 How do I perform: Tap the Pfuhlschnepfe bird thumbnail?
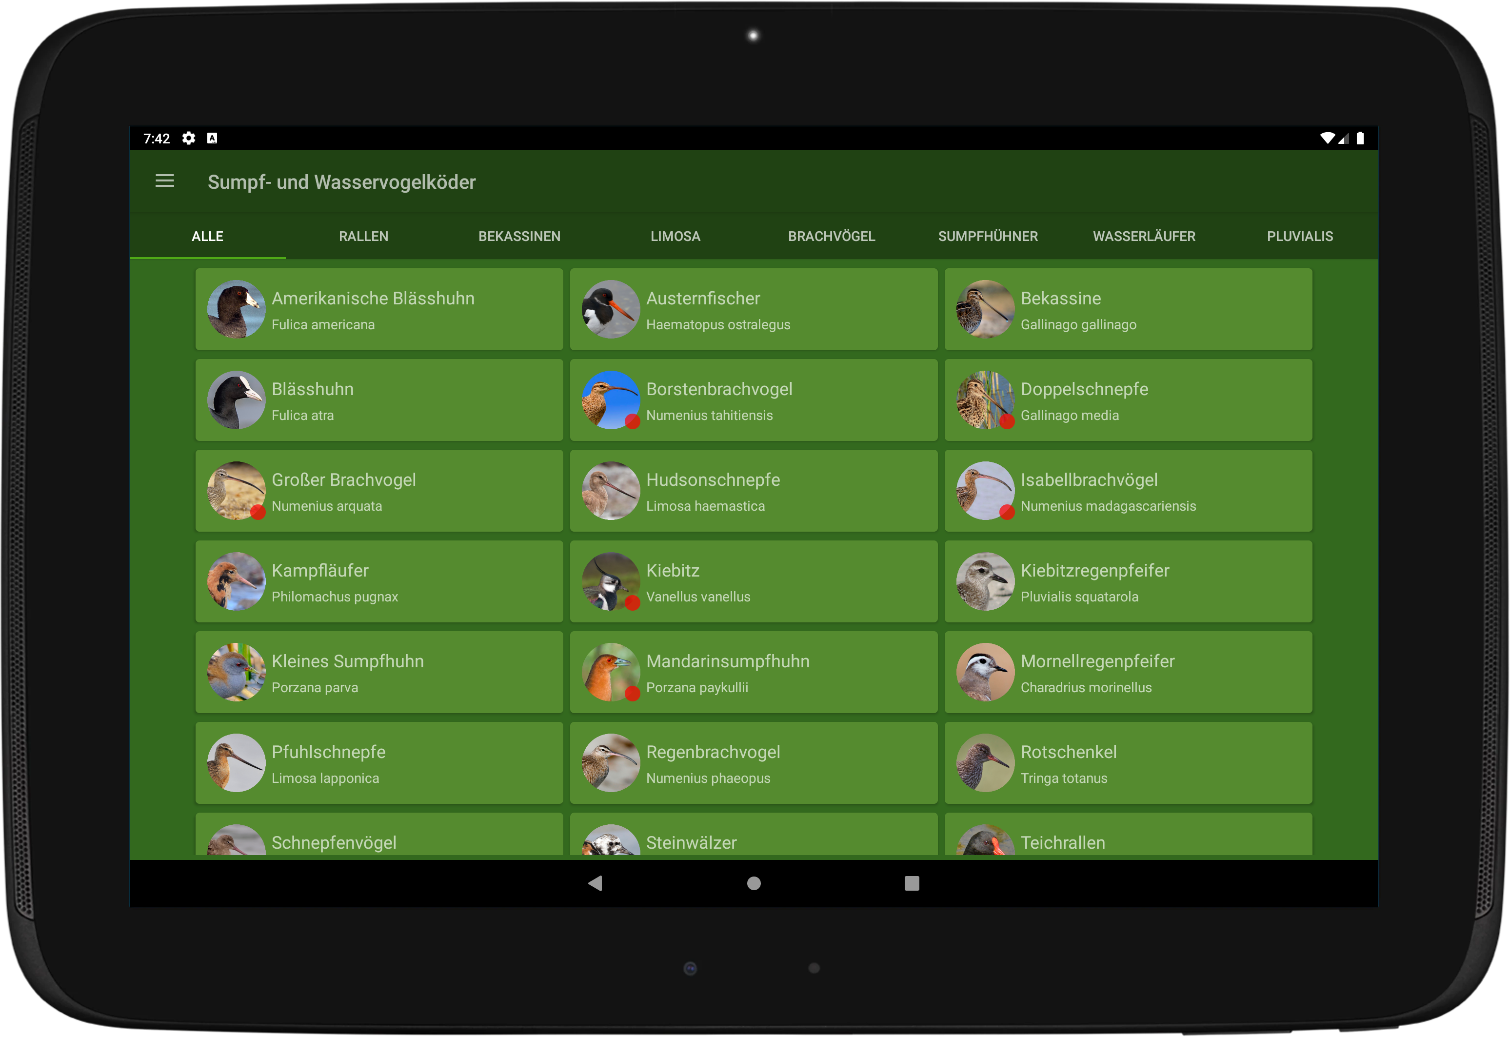pos(237,763)
